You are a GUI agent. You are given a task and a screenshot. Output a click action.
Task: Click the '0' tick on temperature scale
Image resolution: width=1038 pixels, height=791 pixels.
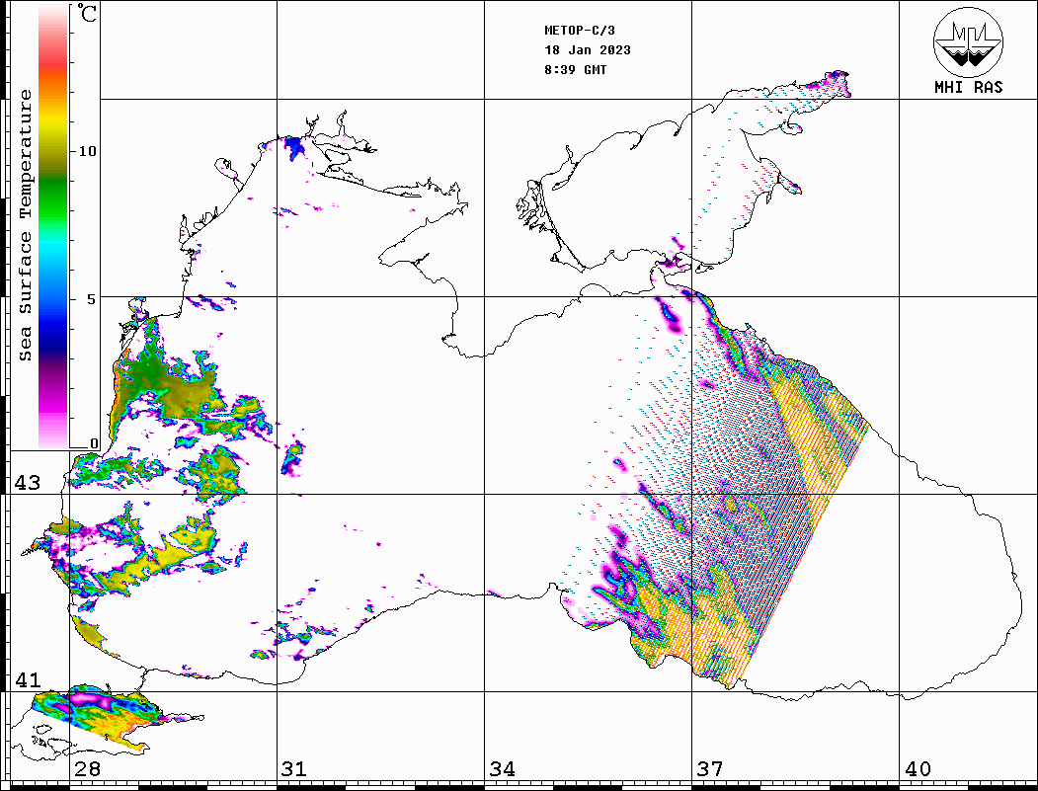click(x=94, y=443)
